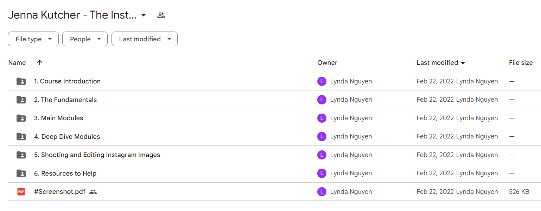Click the 526 KB file size value

519,192
